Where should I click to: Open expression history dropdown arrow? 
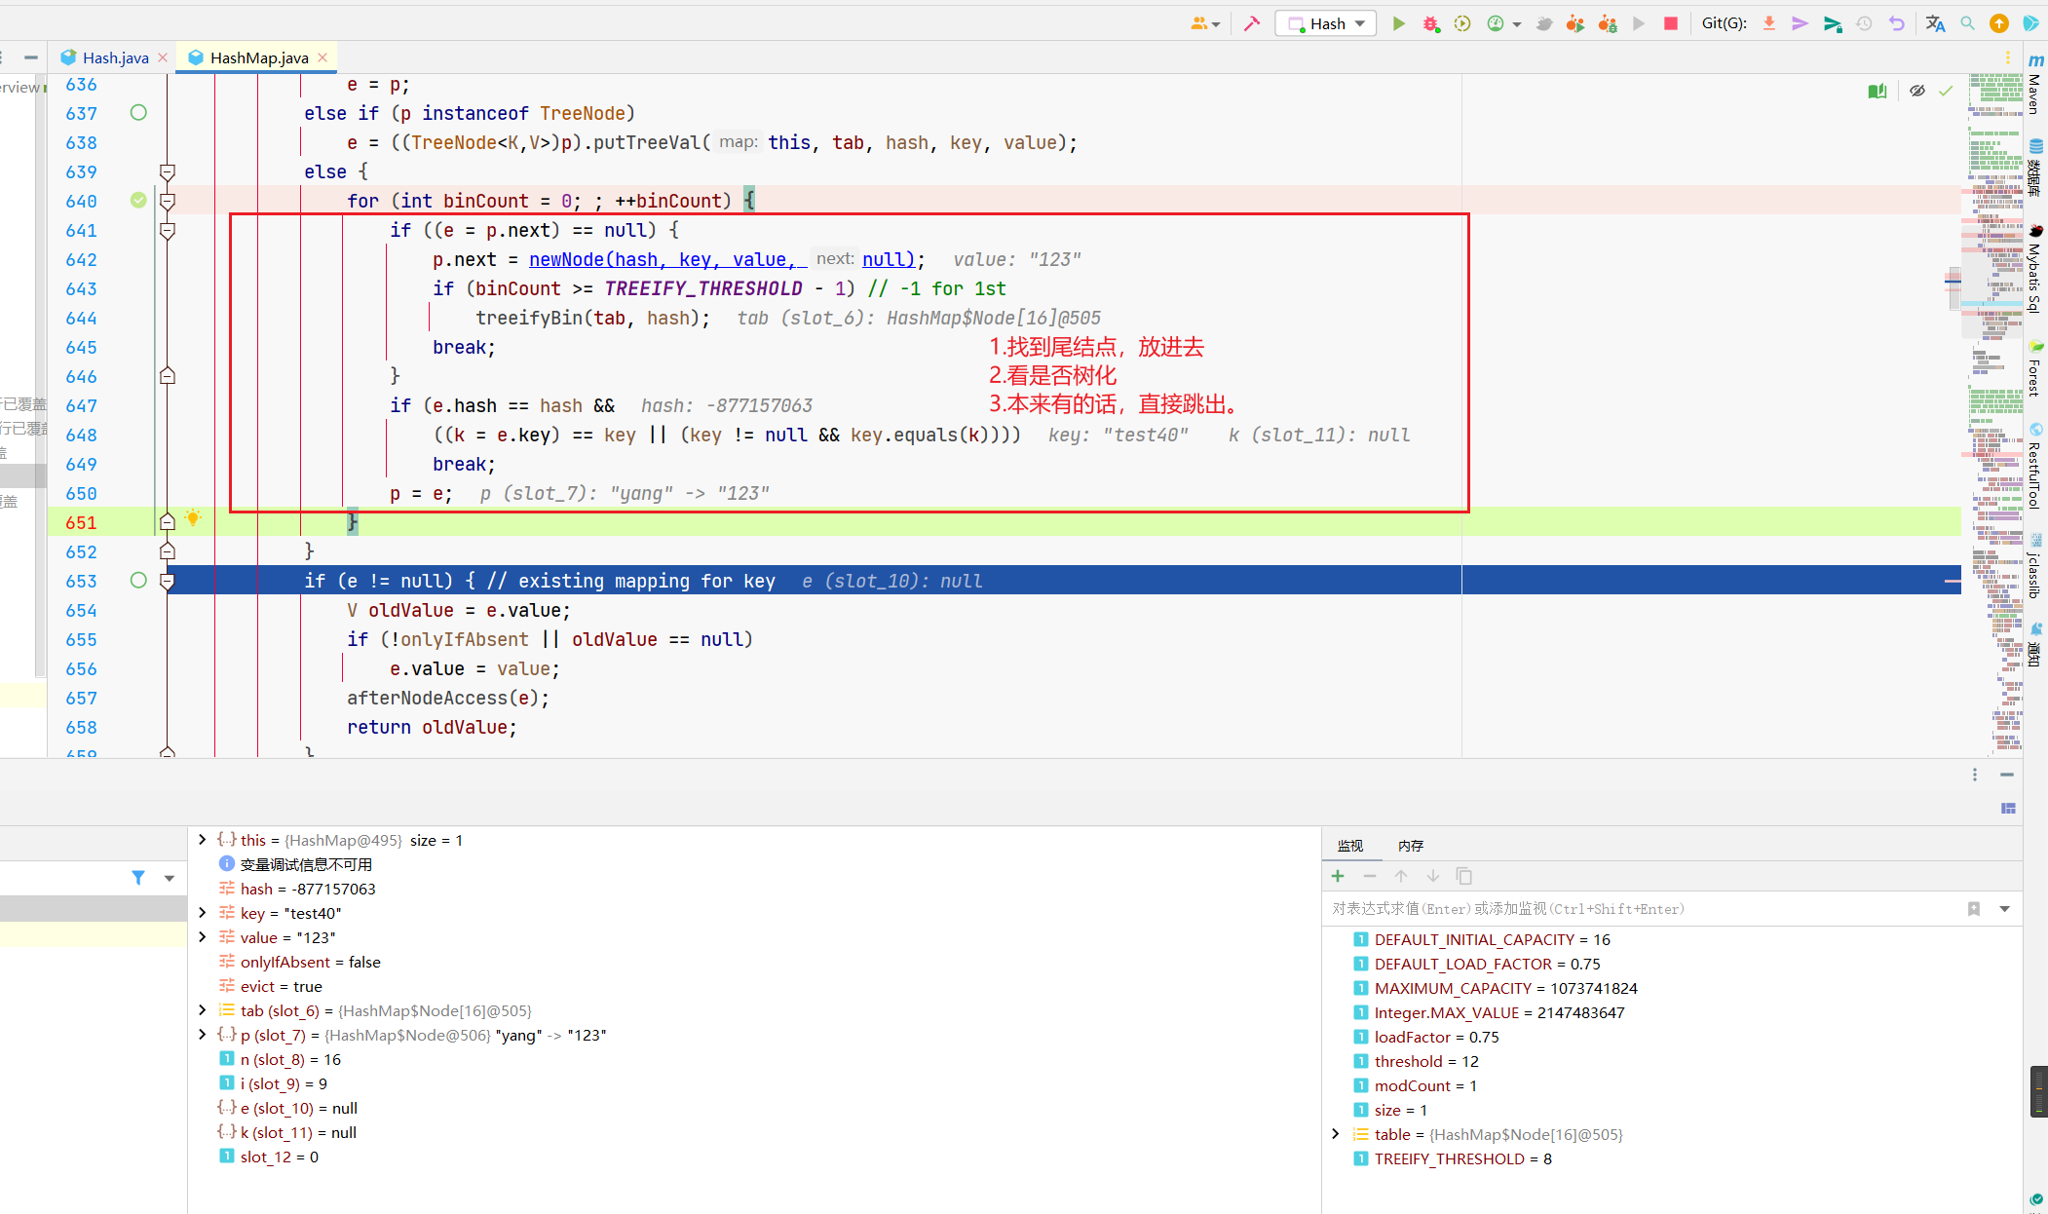pyautogui.click(x=2005, y=909)
